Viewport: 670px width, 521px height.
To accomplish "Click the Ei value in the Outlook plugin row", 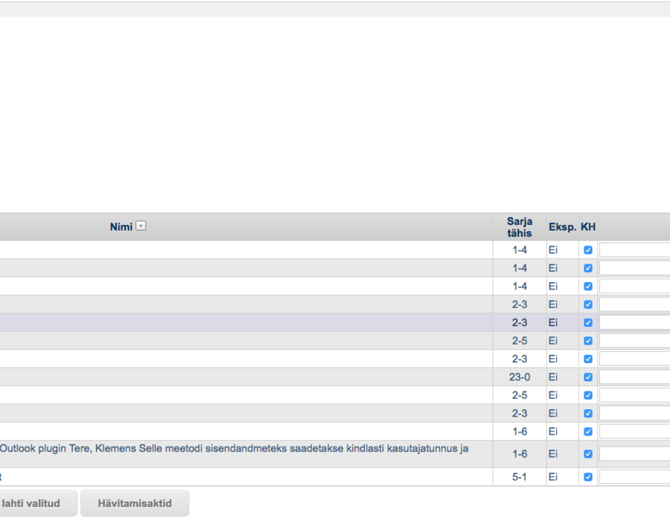I will click(x=553, y=453).
